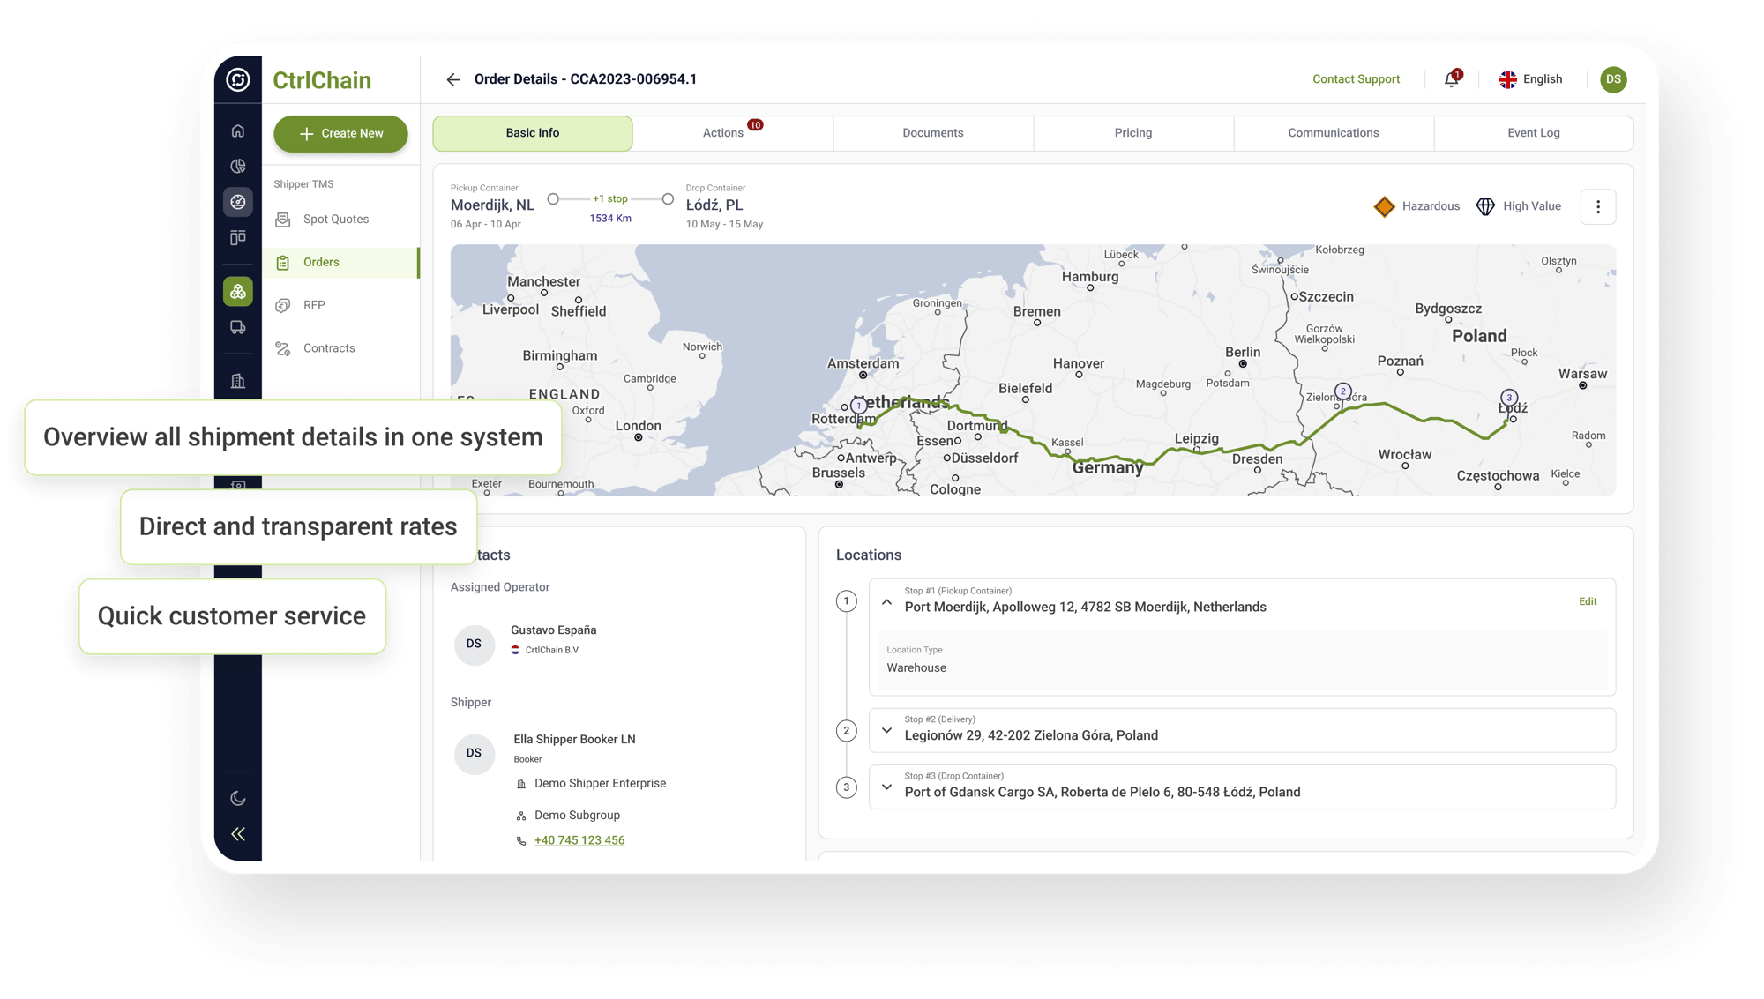Click the shipper phone number link
Viewport: 1764px width, 999px height.
tap(579, 840)
